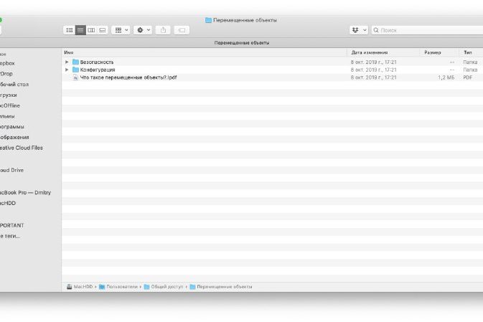Open the group-by arrangement dropdown

pos(121,30)
